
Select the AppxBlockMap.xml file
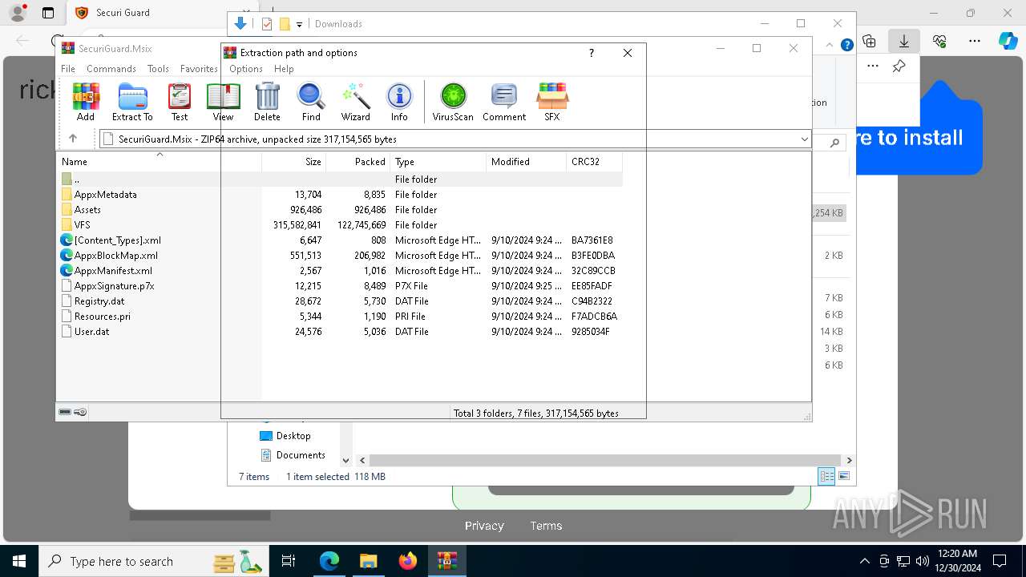point(340,256)
